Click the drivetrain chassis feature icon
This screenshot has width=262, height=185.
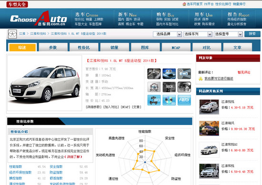coord(154,100)
